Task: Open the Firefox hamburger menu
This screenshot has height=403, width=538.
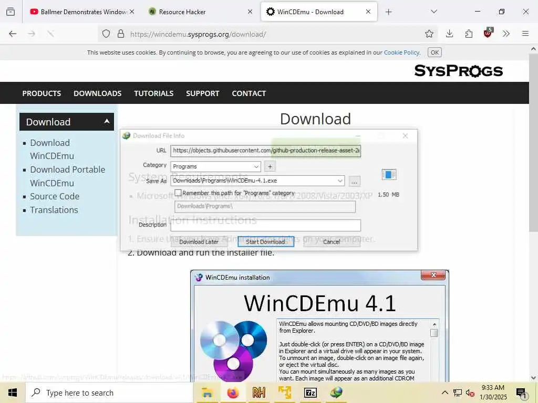Action: 525,34
